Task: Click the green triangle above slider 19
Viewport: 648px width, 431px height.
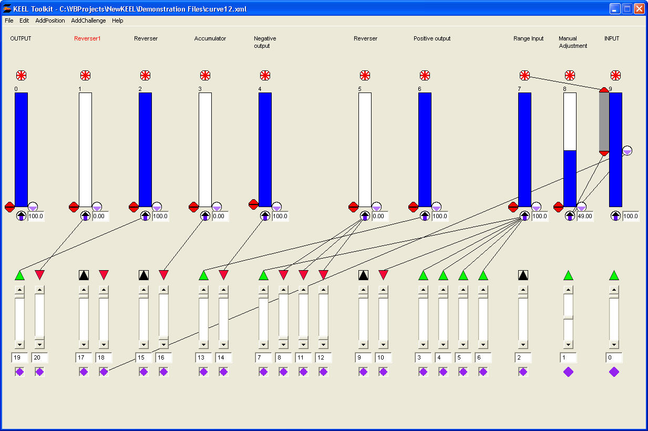Action: [x=19, y=275]
